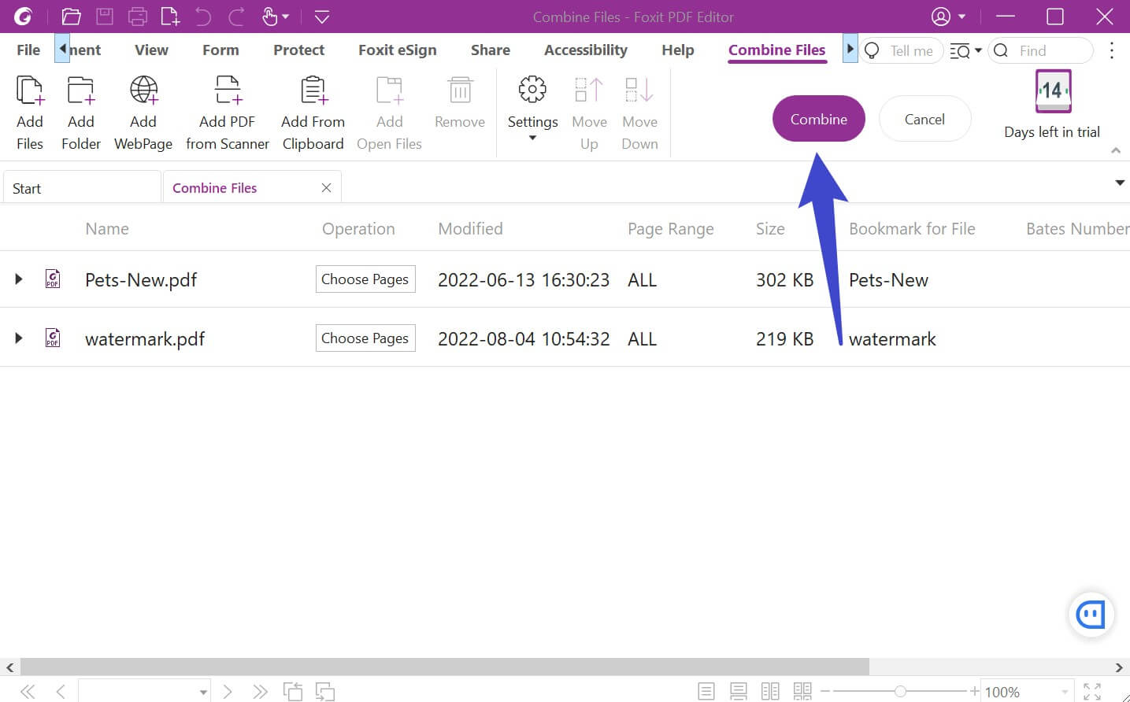Switch to single page view mode
The width and height of the screenshot is (1130, 702).
706,690
